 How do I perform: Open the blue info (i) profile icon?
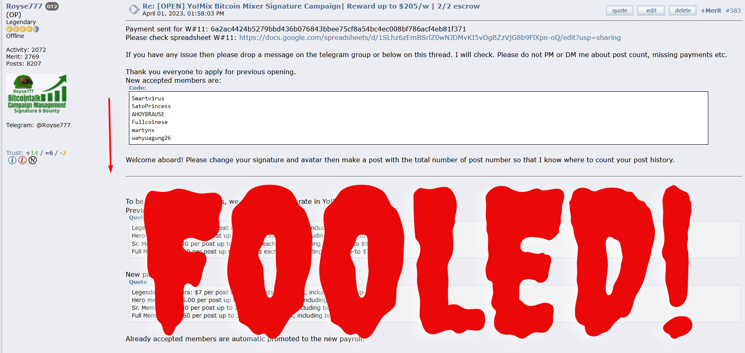(x=12, y=160)
